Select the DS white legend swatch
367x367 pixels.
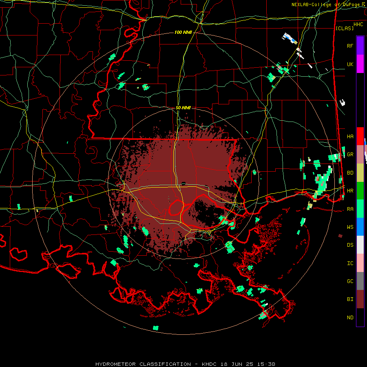click(x=360, y=245)
